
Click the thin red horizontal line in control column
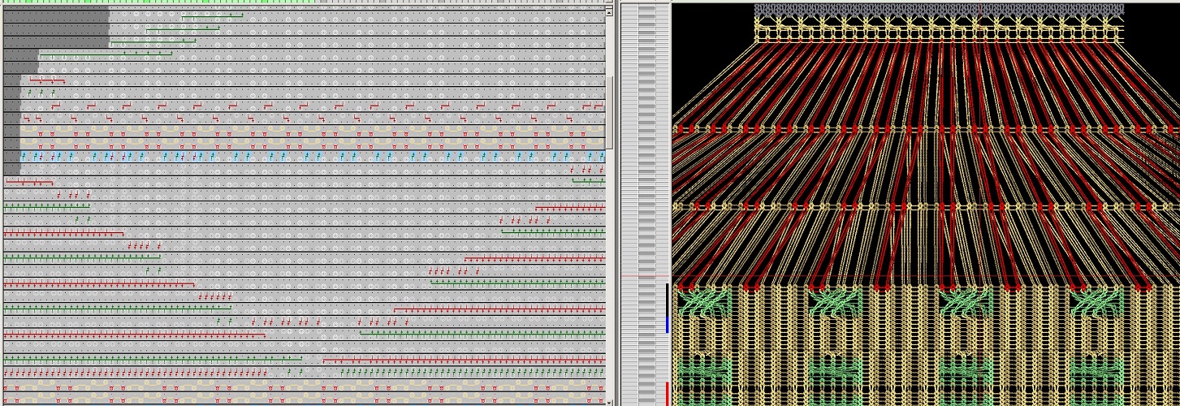[x=646, y=276]
